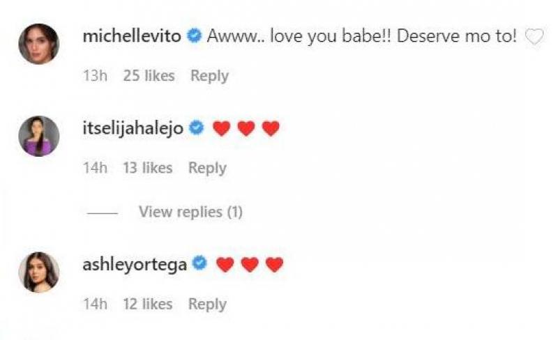Click the michellevito username
Screen dimensions: 558x340
(133, 36)
